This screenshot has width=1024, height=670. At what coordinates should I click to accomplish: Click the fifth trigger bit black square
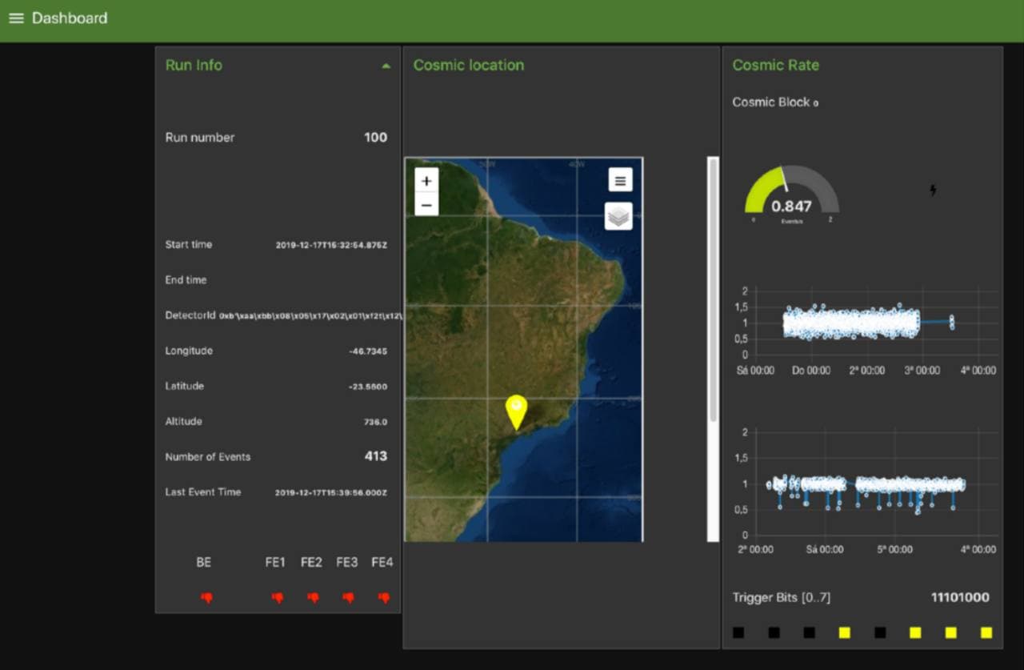[880, 632]
